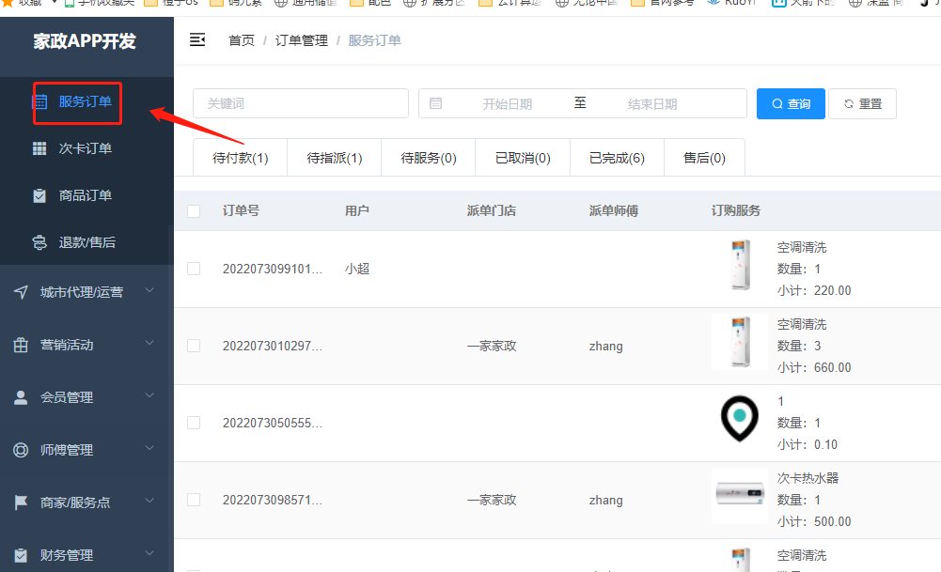Open the air conditioner thumbnail for 小超's order
The image size is (941, 572).
[x=740, y=265]
